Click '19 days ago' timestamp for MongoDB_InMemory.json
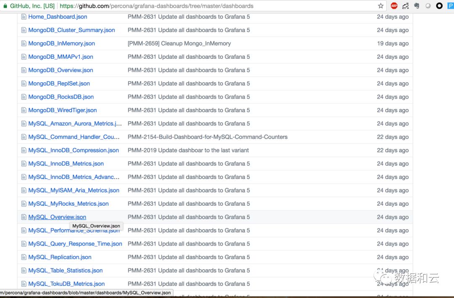The width and height of the screenshot is (454, 298). coord(393,43)
